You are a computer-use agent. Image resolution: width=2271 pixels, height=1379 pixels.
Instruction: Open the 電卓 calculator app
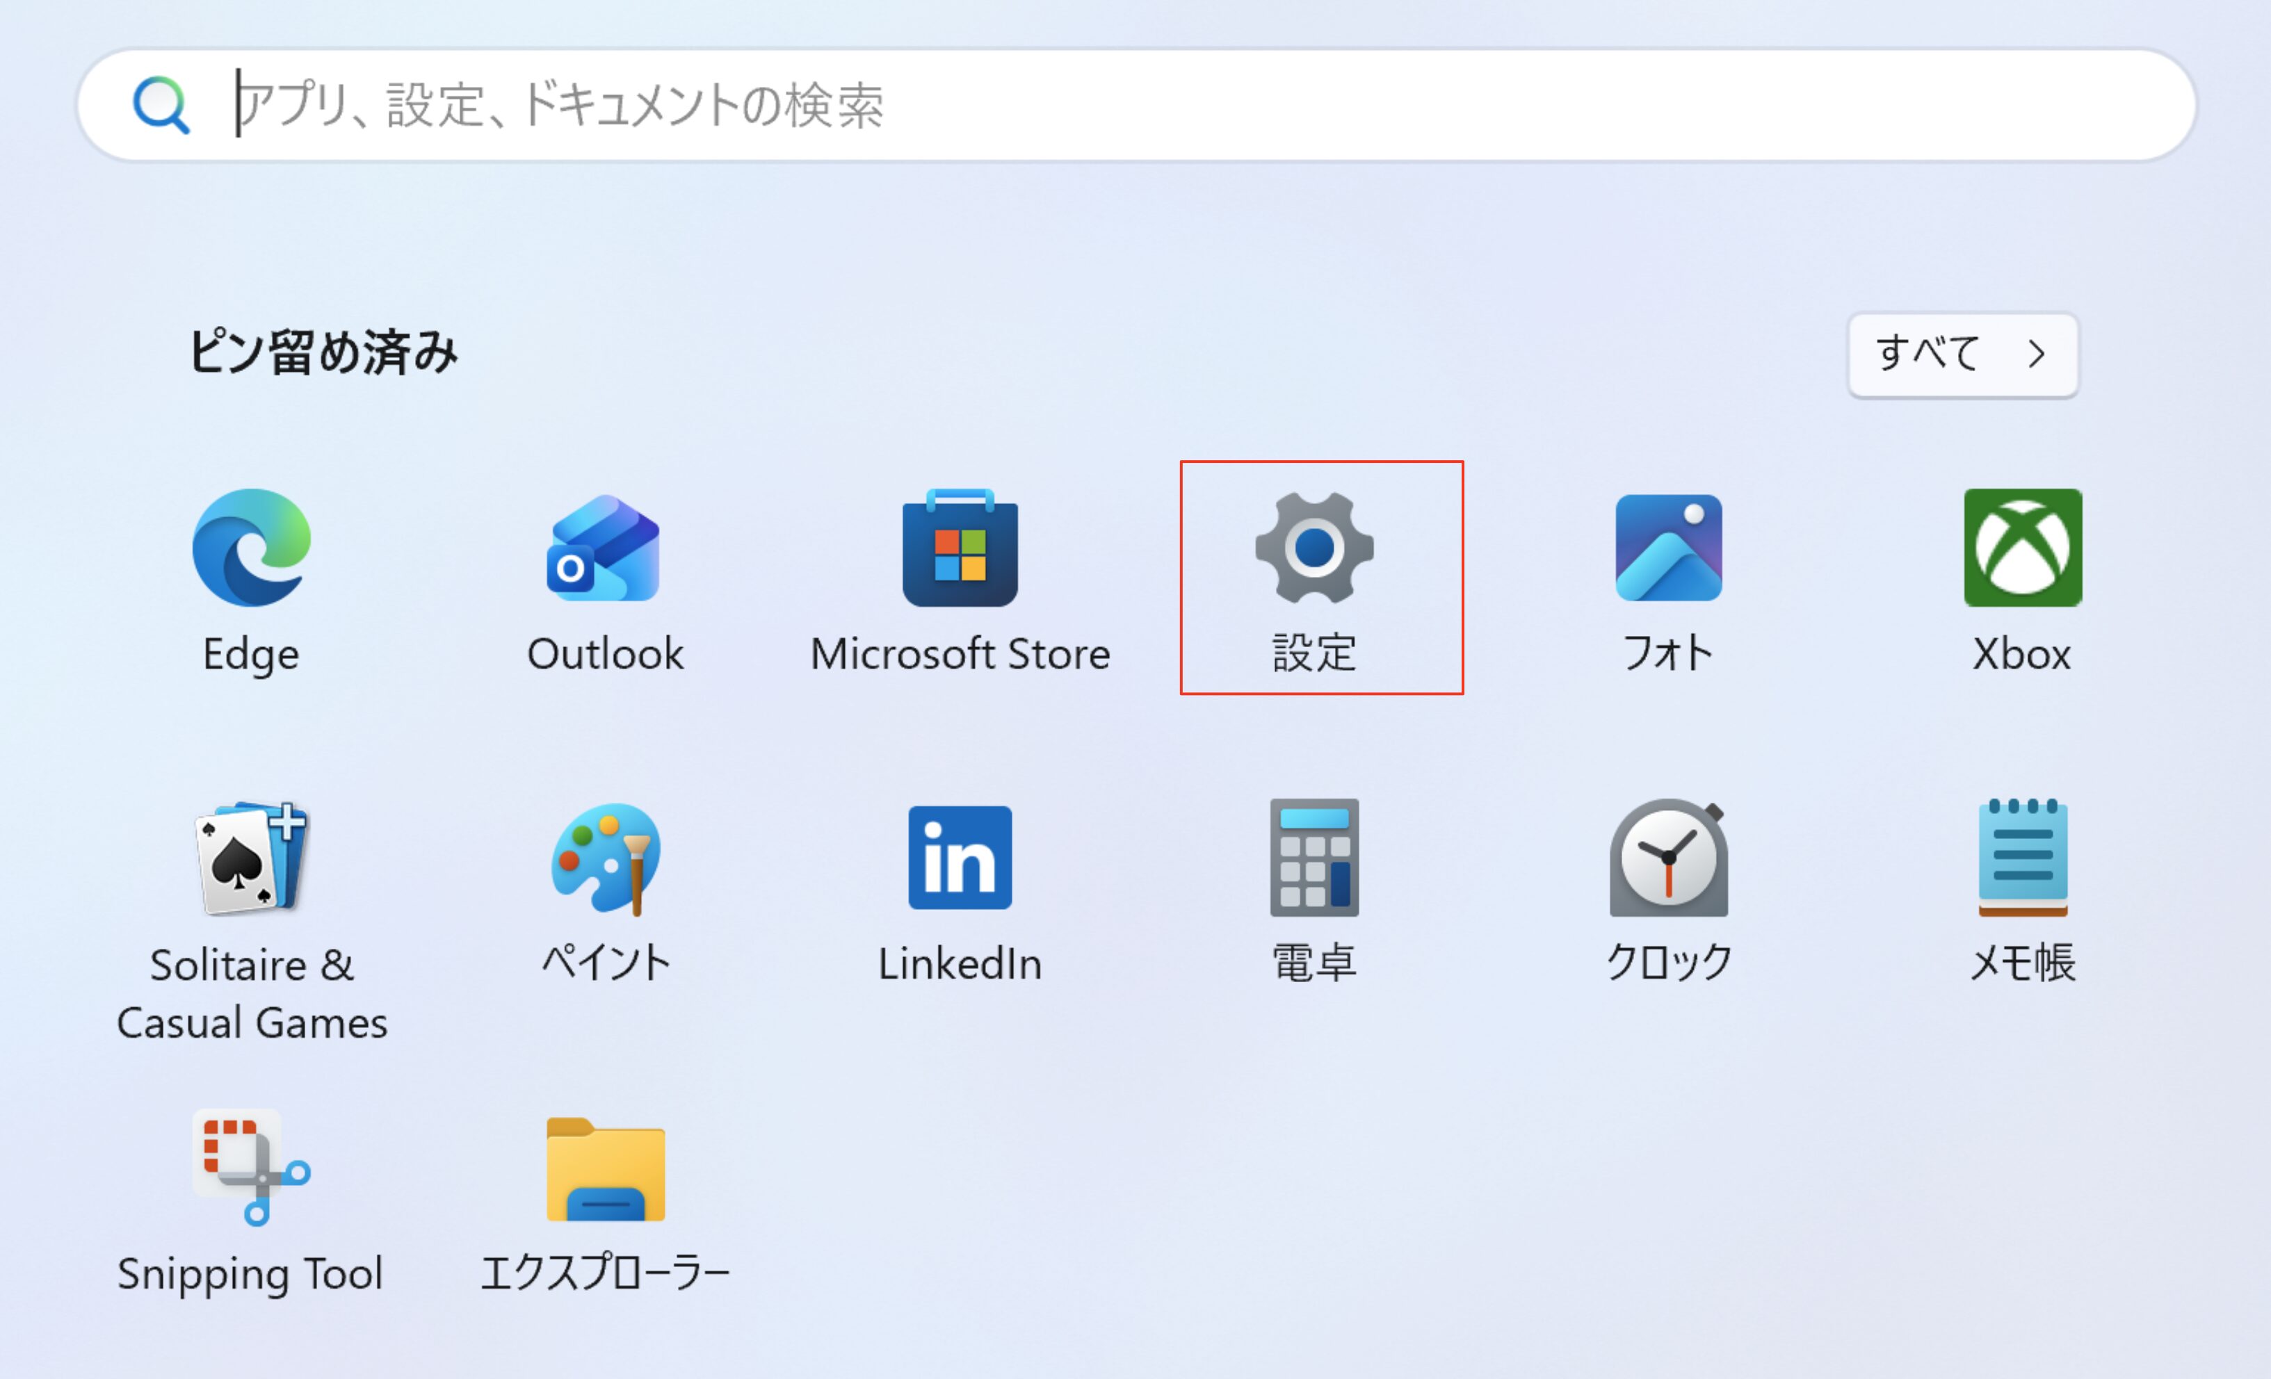1314,858
